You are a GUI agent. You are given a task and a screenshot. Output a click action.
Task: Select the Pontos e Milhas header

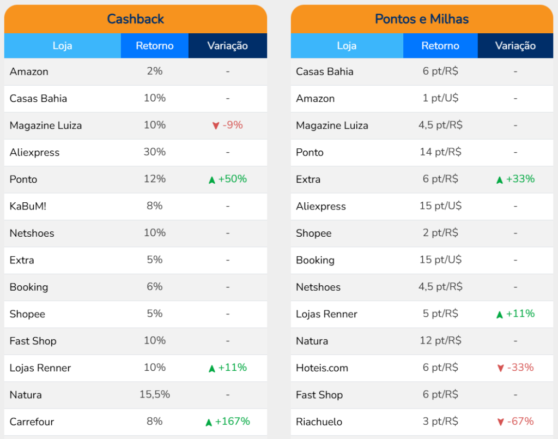(422, 19)
